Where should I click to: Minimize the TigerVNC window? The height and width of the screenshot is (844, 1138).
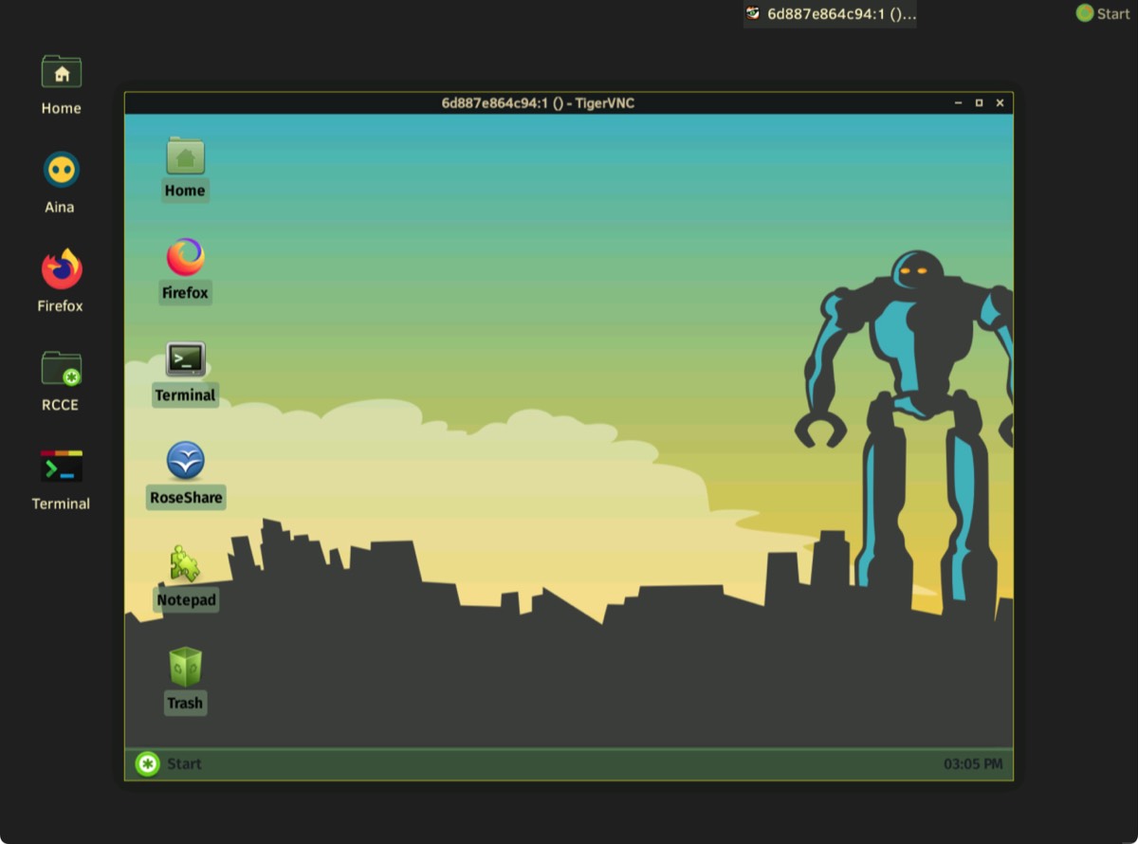click(959, 103)
